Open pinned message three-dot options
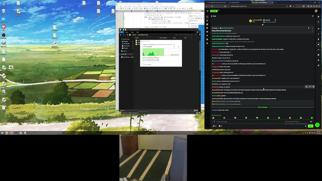Viewport: 322px width, 181px height. (x=312, y=28)
